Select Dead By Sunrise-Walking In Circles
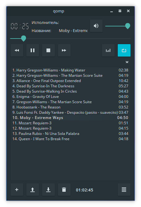141x207 pixels. pos(70,91)
